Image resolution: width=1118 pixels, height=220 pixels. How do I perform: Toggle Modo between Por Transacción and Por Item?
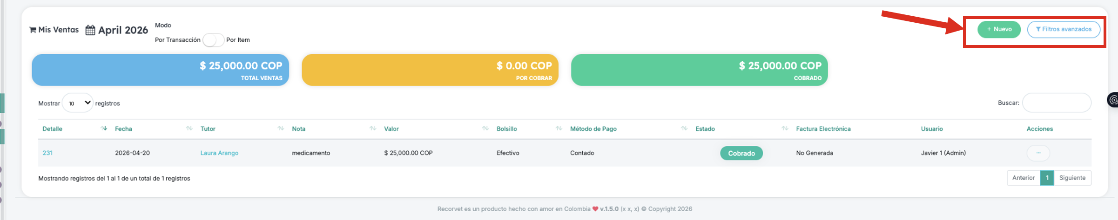213,40
